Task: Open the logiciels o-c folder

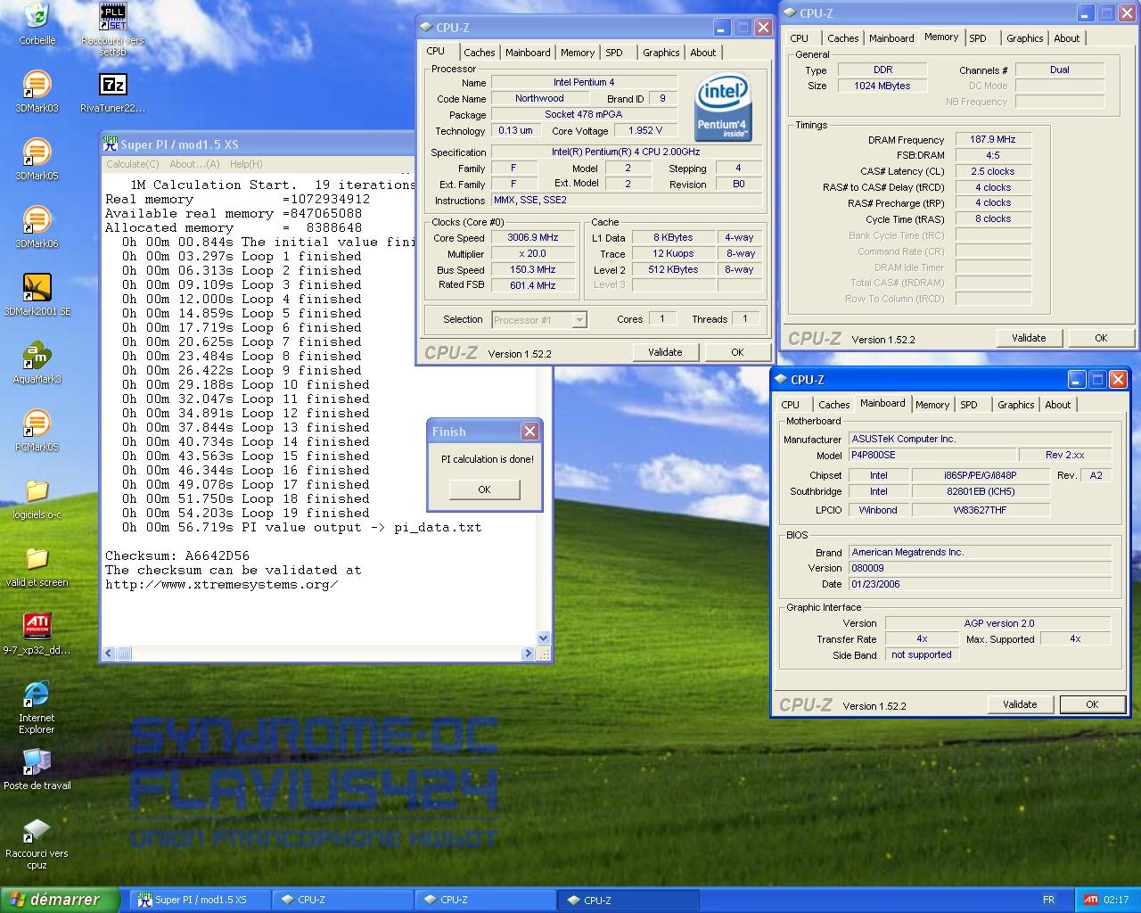Action: click(x=37, y=498)
